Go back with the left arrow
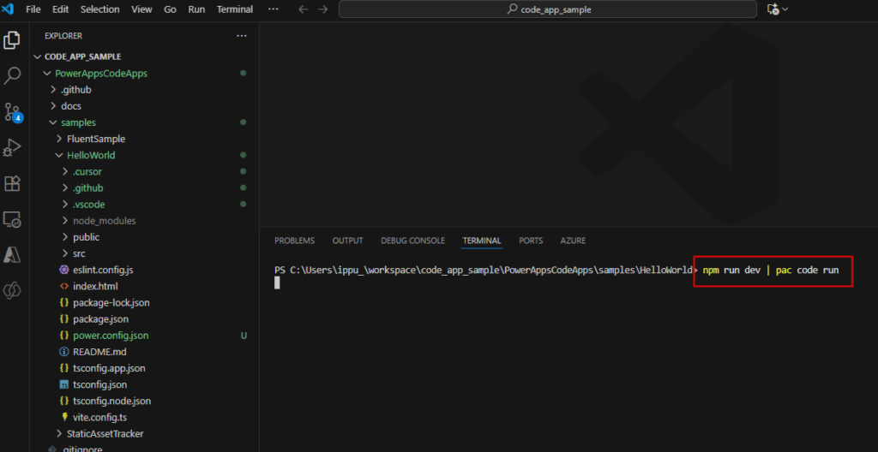 pyautogui.click(x=304, y=9)
